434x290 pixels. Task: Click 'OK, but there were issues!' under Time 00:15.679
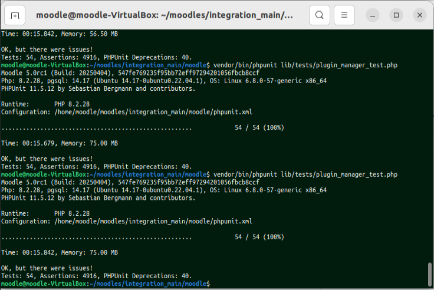47,159
